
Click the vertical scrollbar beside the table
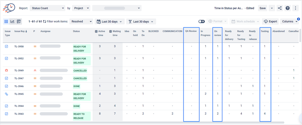click(301, 35)
